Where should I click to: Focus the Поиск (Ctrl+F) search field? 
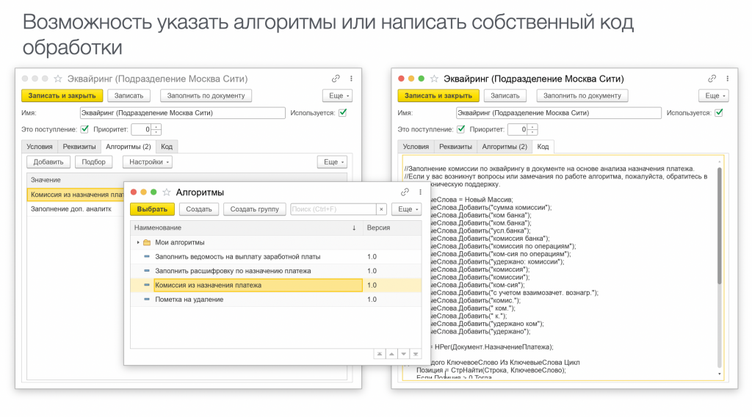[x=333, y=209]
